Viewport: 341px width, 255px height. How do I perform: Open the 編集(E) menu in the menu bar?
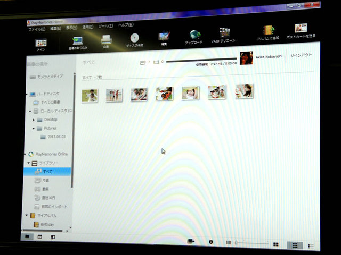(x=55, y=28)
